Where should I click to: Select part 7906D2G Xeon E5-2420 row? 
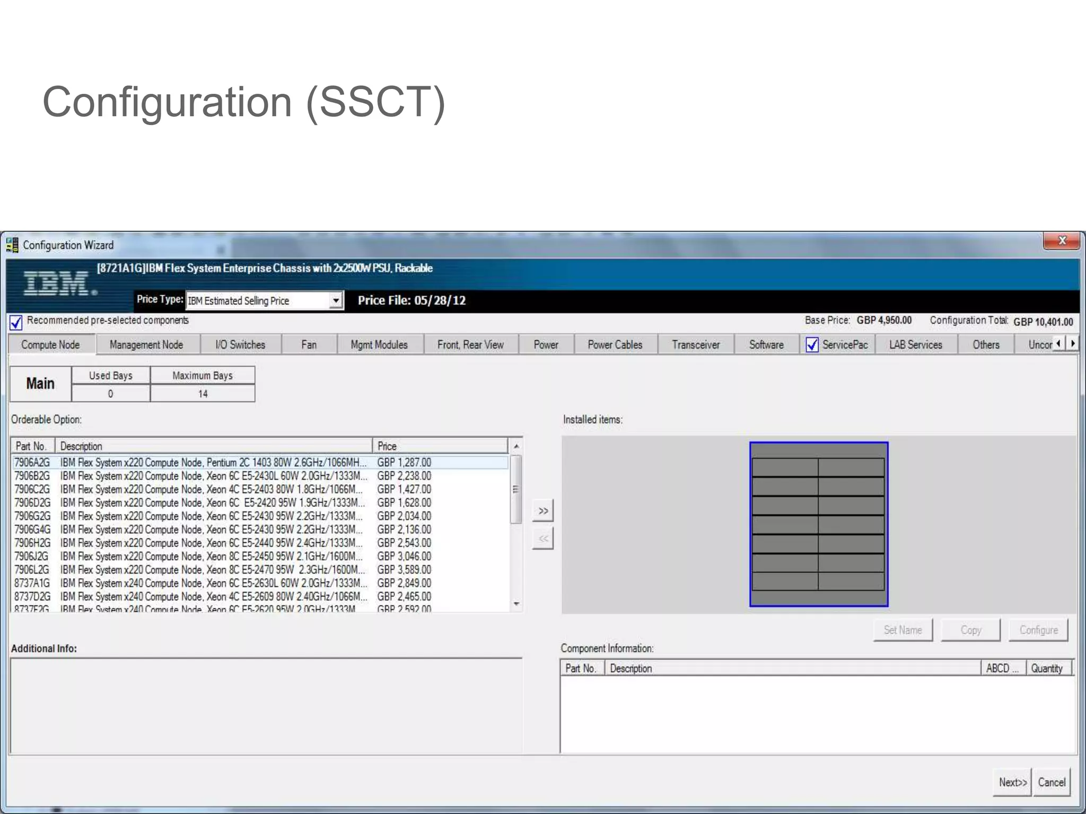click(260, 502)
